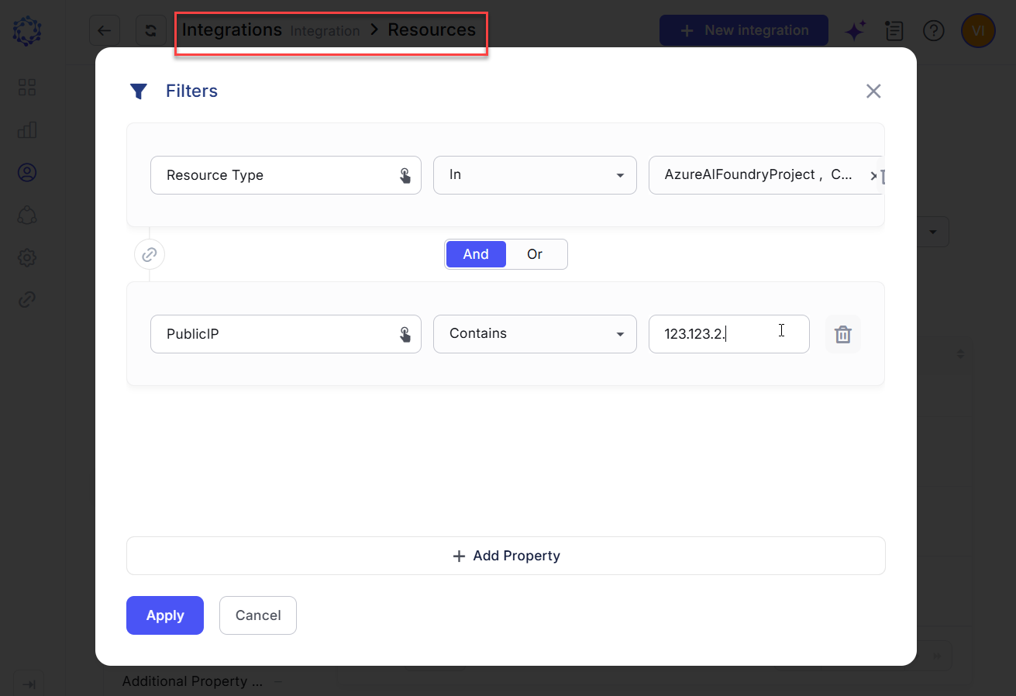
Task: Select the And condition toggle
Action: (x=476, y=254)
